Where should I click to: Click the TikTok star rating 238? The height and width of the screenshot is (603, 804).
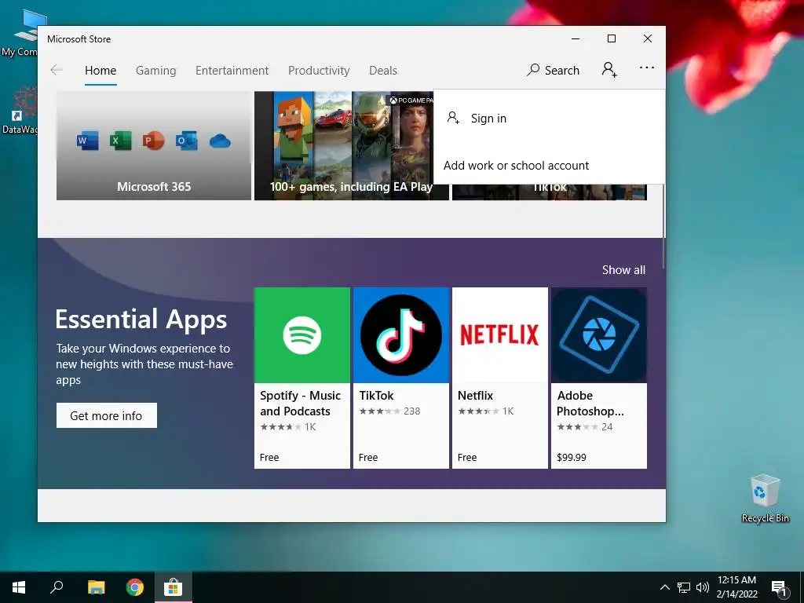click(x=389, y=411)
